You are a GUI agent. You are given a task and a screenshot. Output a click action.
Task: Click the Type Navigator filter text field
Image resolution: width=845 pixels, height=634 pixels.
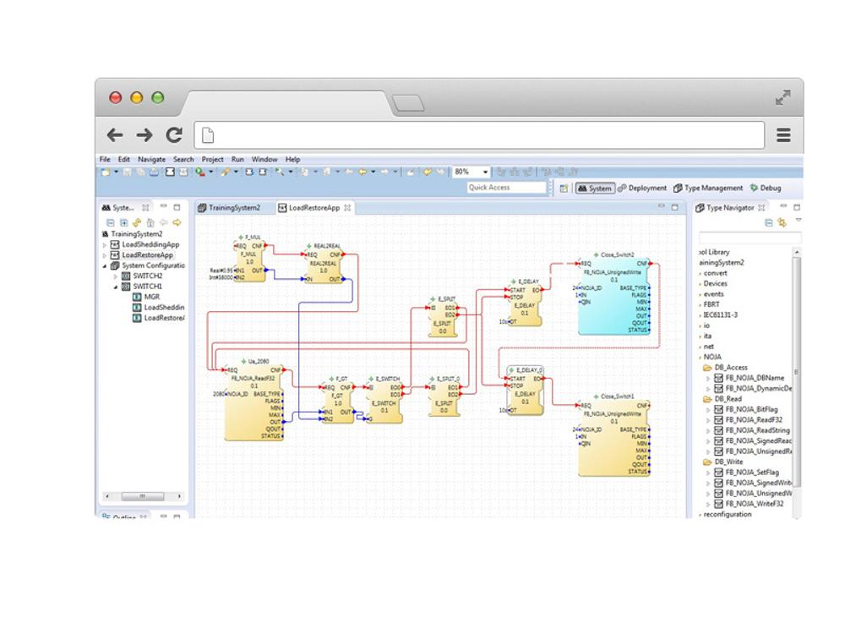click(x=750, y=238)
